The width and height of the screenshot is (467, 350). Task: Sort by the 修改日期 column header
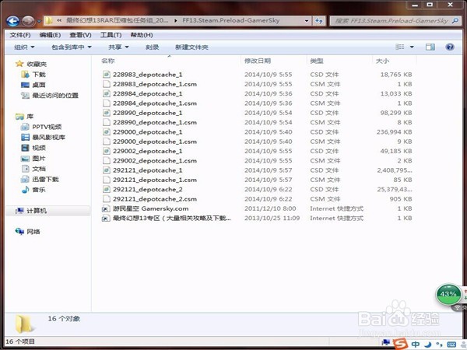click(x=258, y=61)
